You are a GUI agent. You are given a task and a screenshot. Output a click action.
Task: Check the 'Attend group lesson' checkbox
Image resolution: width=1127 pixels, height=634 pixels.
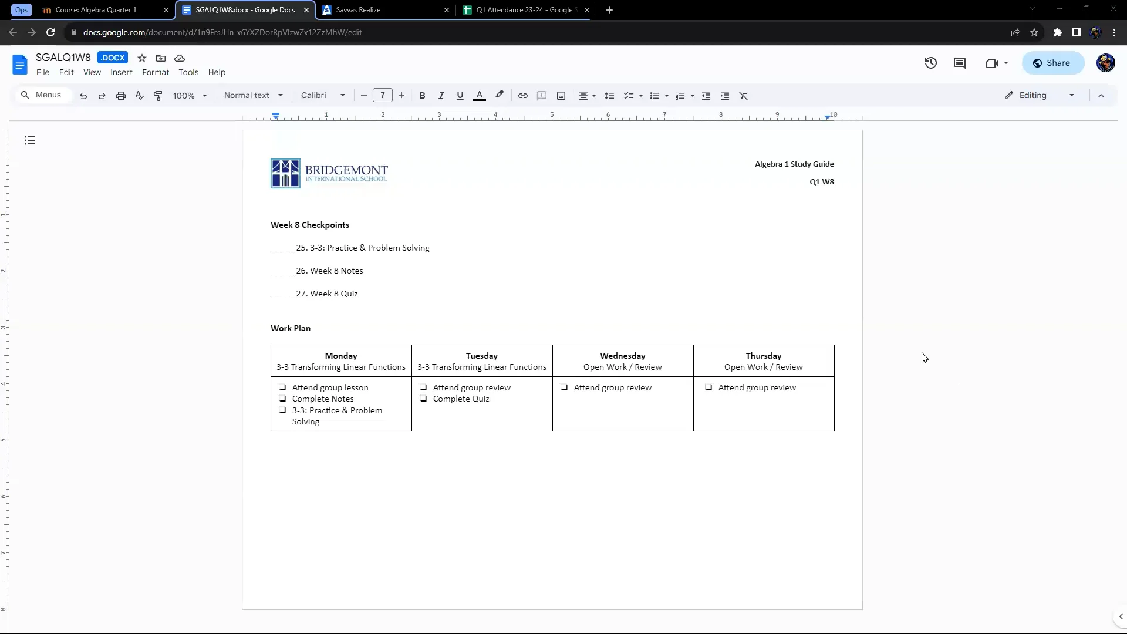282,387
